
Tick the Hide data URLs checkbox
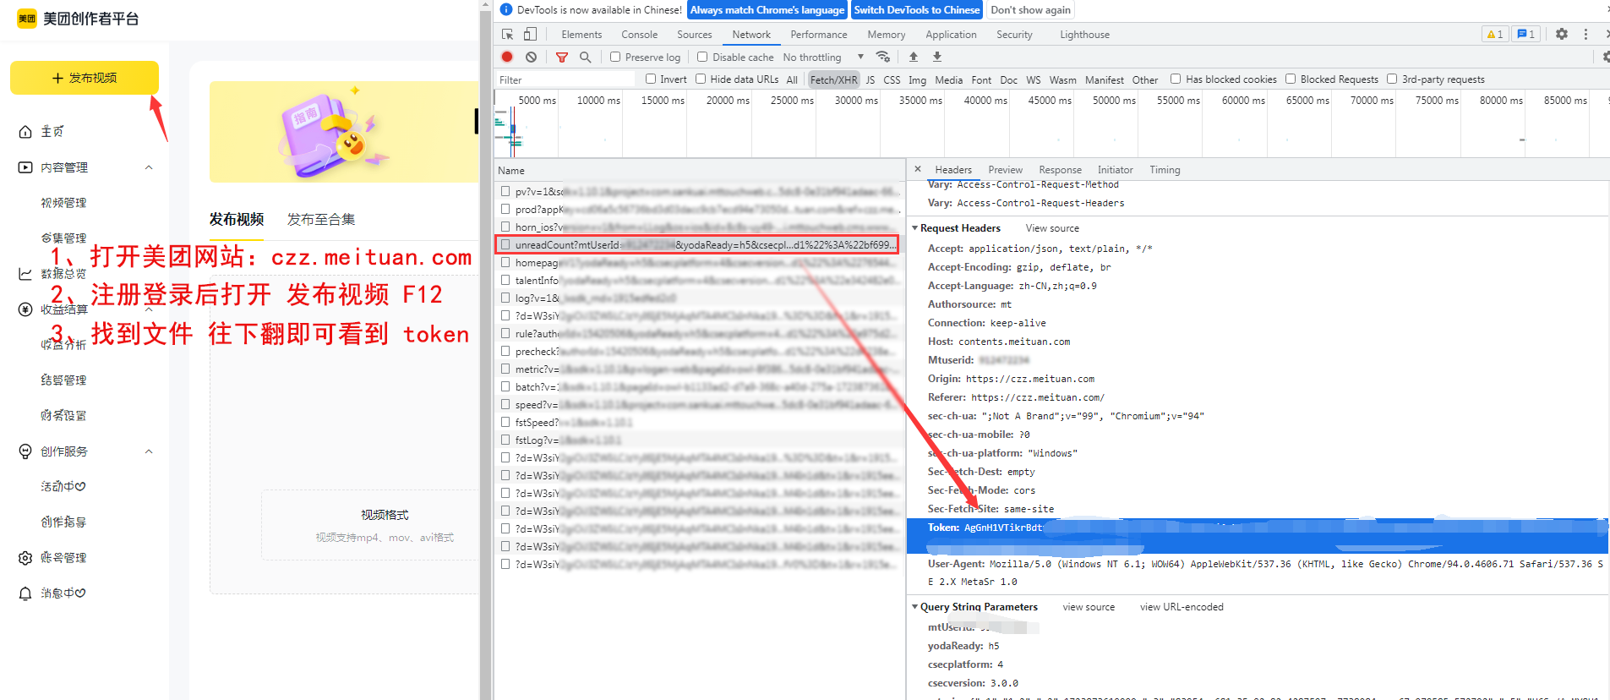(701, 79)
